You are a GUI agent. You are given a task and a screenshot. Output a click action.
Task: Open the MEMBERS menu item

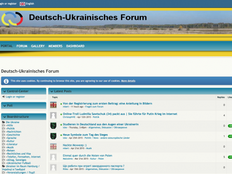click(x=56, y=46)
